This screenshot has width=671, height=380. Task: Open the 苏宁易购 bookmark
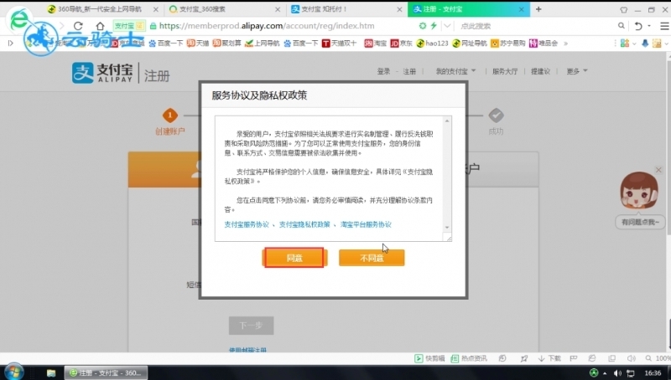508,44
